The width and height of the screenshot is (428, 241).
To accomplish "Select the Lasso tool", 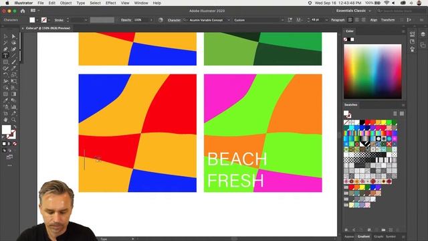I will [x=13, y=43].
